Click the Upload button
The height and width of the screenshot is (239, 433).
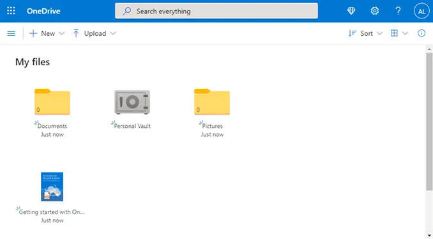pos(95,33)
